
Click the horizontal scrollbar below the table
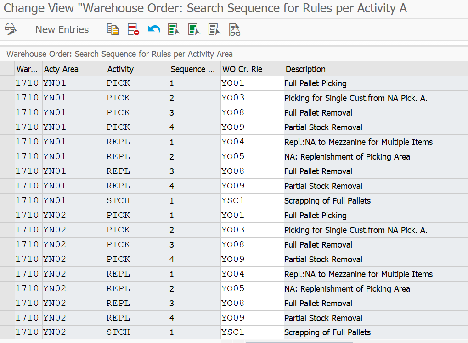point(299,341)
